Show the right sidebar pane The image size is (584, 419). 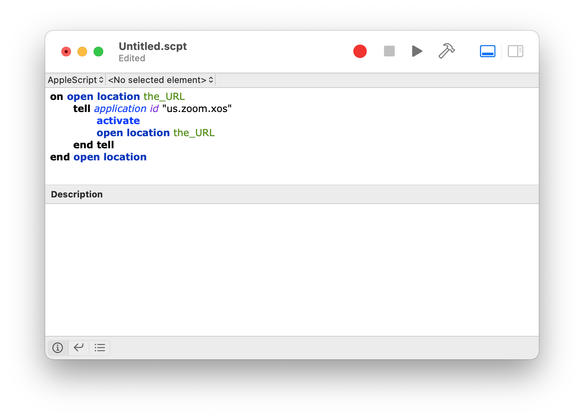(515, 51)
